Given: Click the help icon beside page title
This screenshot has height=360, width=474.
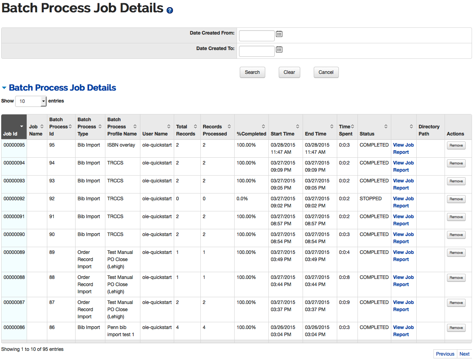Looking at the screenshot, I should point(170,11).
